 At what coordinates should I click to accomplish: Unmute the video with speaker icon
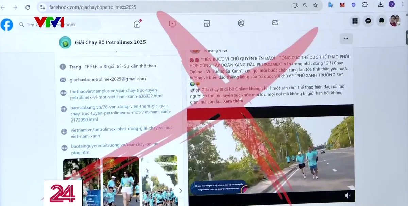pyautogui.click(x=347, y=195)
